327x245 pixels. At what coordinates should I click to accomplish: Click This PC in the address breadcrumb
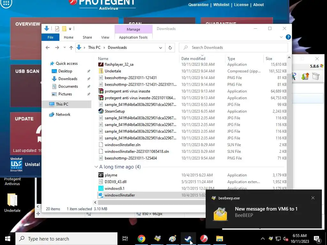point(94,48)
